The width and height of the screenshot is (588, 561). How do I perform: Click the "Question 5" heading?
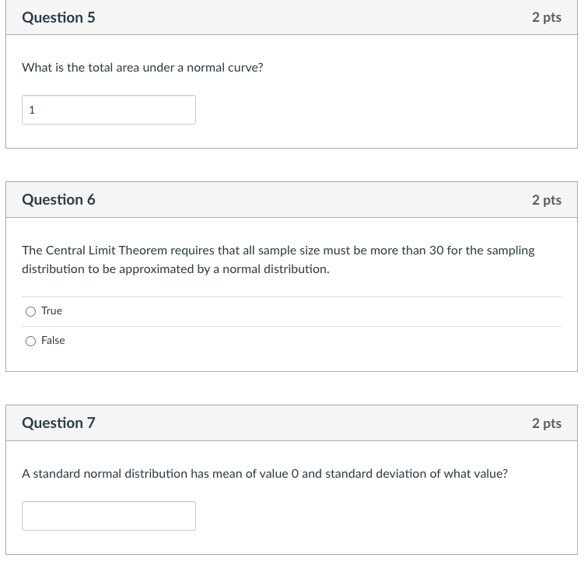click(59, 17)
